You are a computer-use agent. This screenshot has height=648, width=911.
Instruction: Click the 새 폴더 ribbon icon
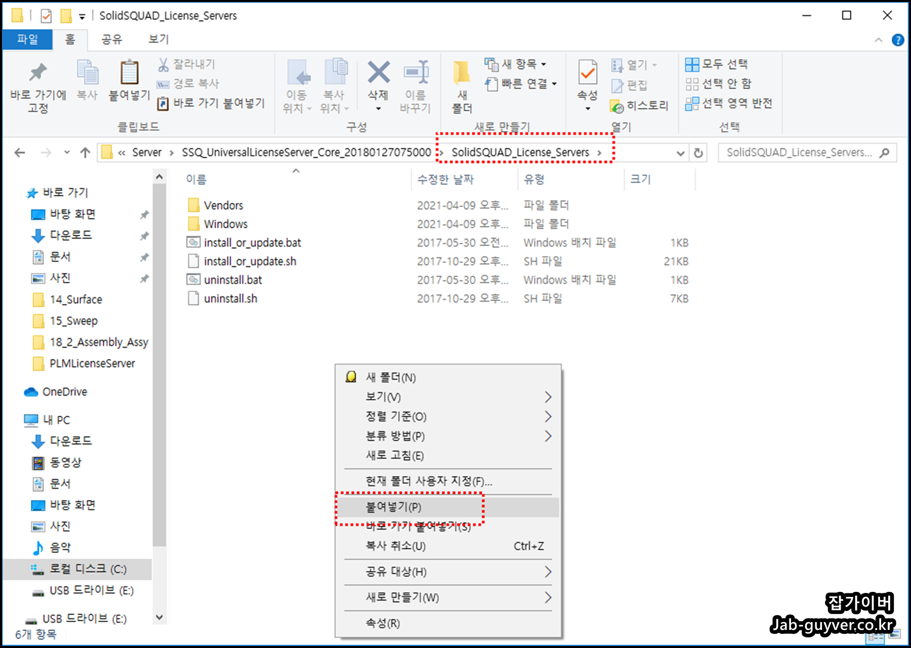pos(462,72)
